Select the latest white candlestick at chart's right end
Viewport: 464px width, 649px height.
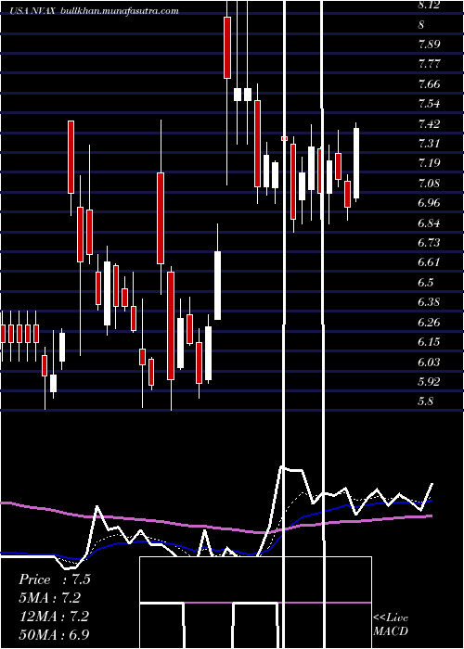[x=355, y=163]
